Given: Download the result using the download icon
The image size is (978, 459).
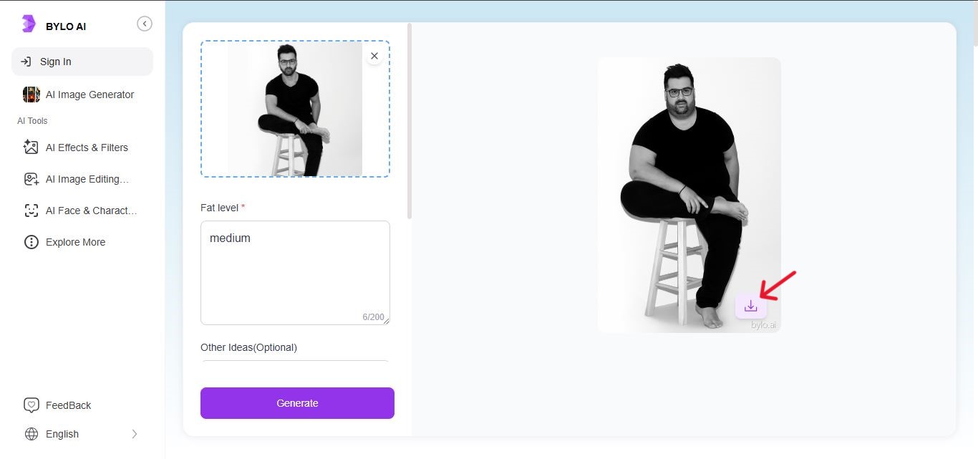Looking at the screenshot, I should [x=751, y=304].
